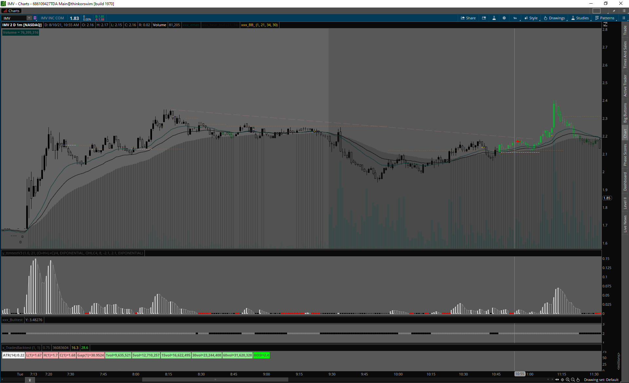Viewport: 629px width, 383px height.
Task: Click the flask icon next to Share
Action: [x=494, y=18]
